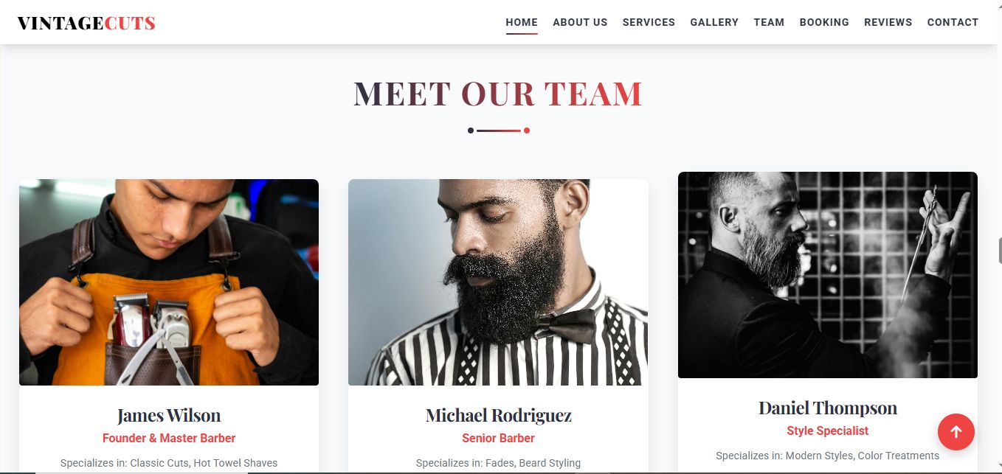Image resolution: width=1002 pixels, height=474 pixels.
Task: Click the red scroll-to-top arrow button
Action: tap(956, 432)
